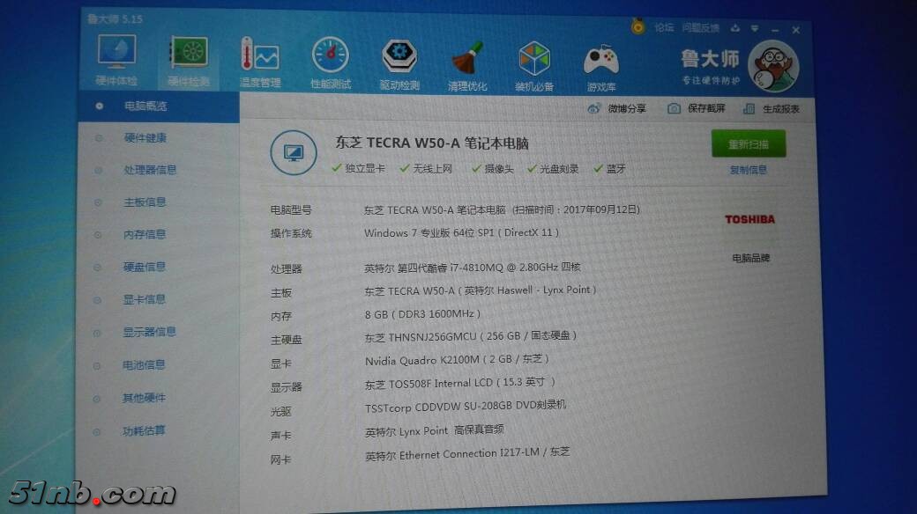Click the 鲁大师 mascot avatar
The width and height of the screenshot is (917, 514).
[774, 66]
